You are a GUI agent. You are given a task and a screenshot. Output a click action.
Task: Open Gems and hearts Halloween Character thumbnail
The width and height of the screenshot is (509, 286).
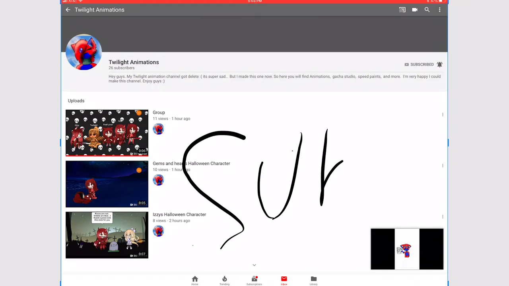click(x=107, y=184)
